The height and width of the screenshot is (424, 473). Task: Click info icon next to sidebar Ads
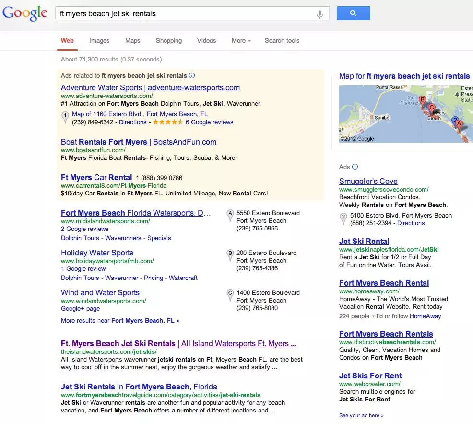[355, 167]
